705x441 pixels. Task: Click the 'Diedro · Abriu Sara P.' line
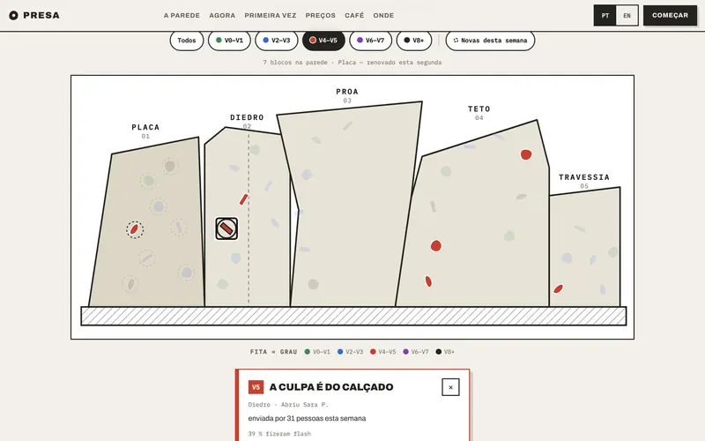tap(288, 405)
